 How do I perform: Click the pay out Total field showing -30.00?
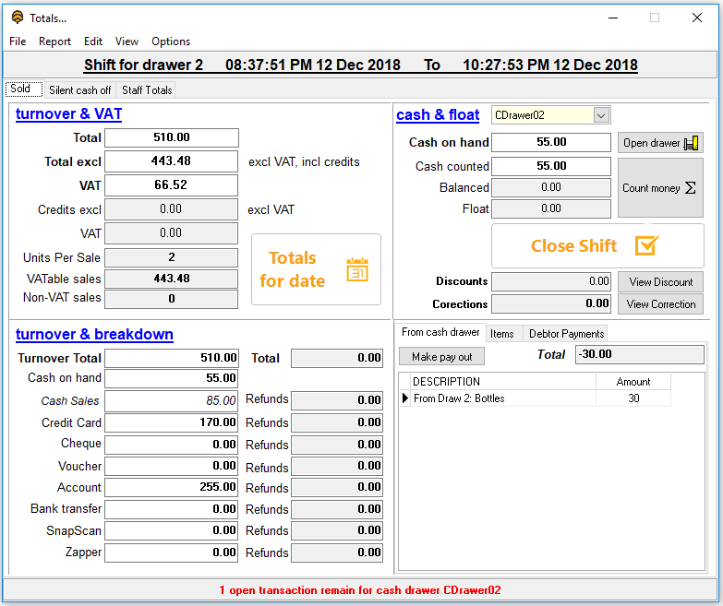click(x=640, y=354)
